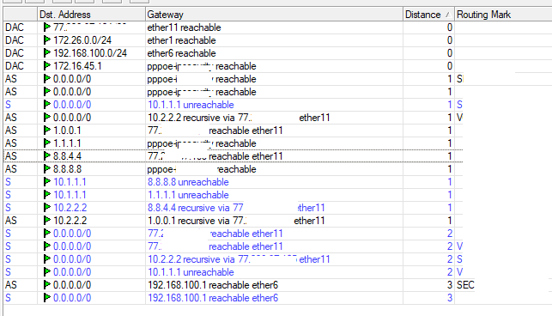Select the 'ether11 reachable' gateway in the first row
The width and height of the screenshot is (552, 316).
click(x=184, y=27)
